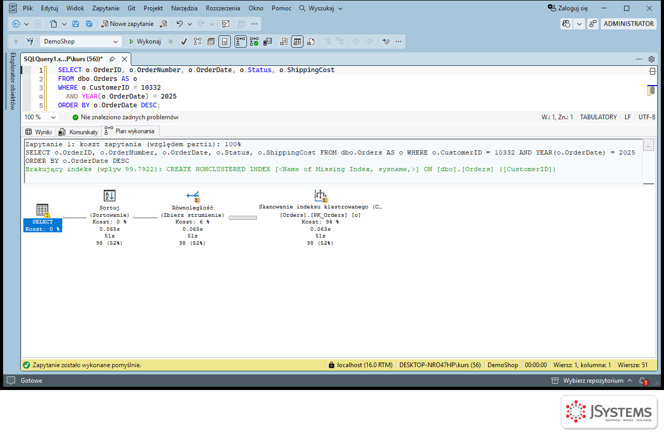Image resolution: width=664 pixels, height=433 pixels.
Task: Click the display estimated execution plan icon
Action: coord(198,41)
